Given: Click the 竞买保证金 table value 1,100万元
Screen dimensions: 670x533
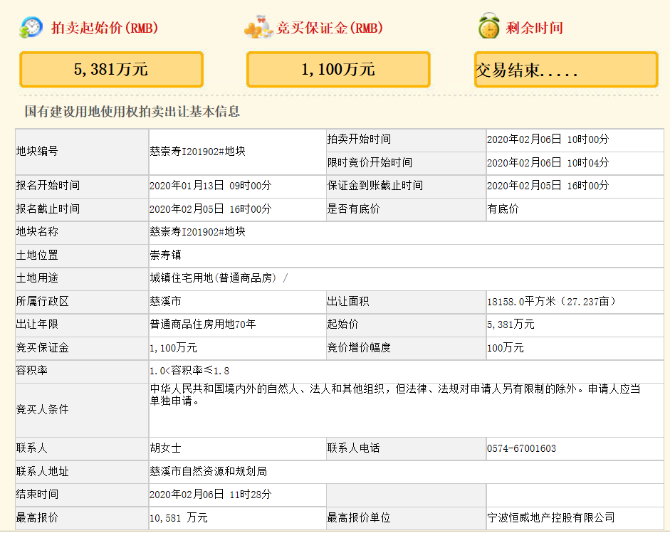Looking at the screenshot, I should [173, 348].
